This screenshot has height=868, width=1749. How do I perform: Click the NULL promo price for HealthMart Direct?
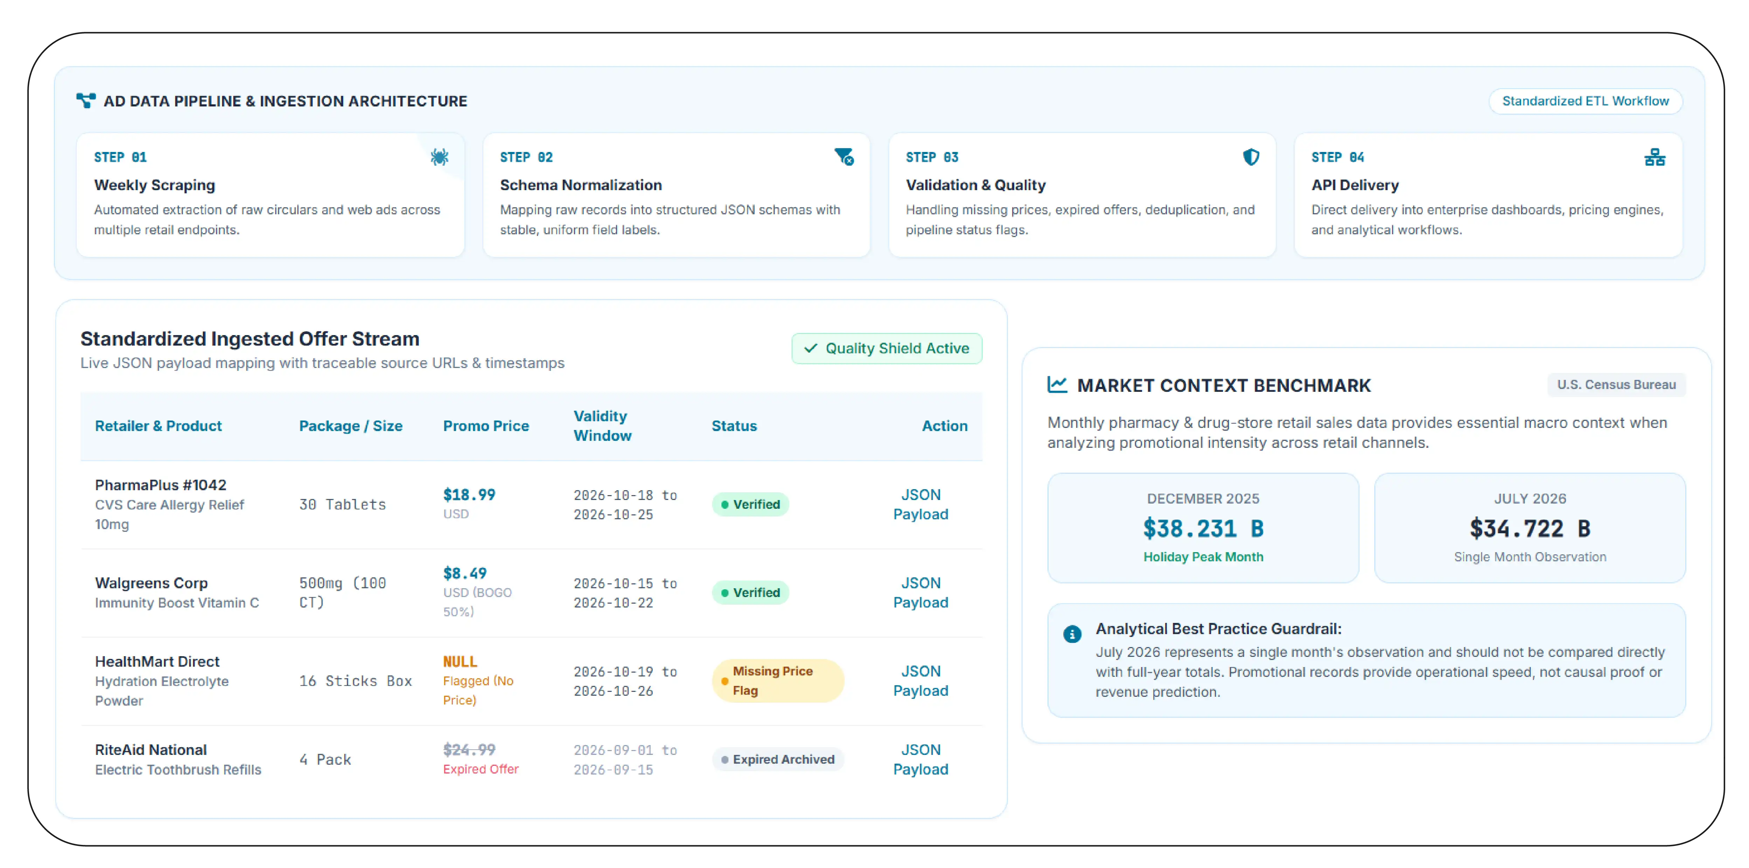pyautogui.click(x=459, y=661)
